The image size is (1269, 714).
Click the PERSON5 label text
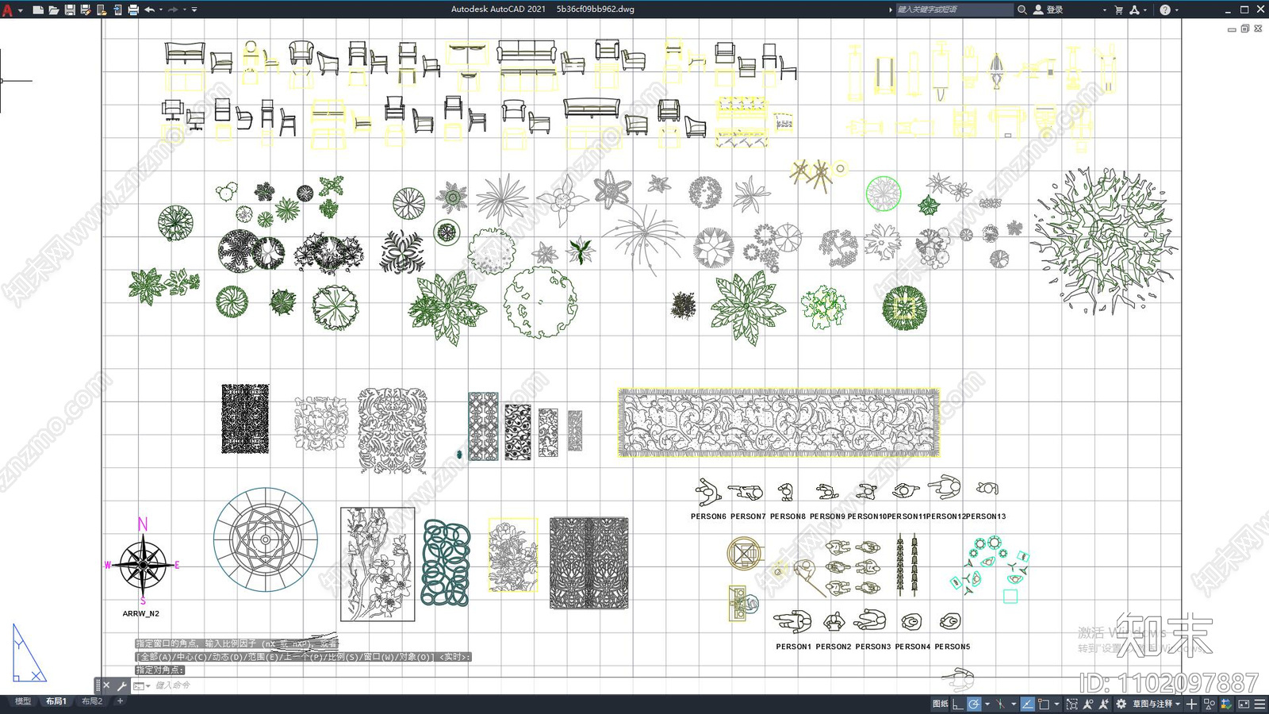coord(953,647)
